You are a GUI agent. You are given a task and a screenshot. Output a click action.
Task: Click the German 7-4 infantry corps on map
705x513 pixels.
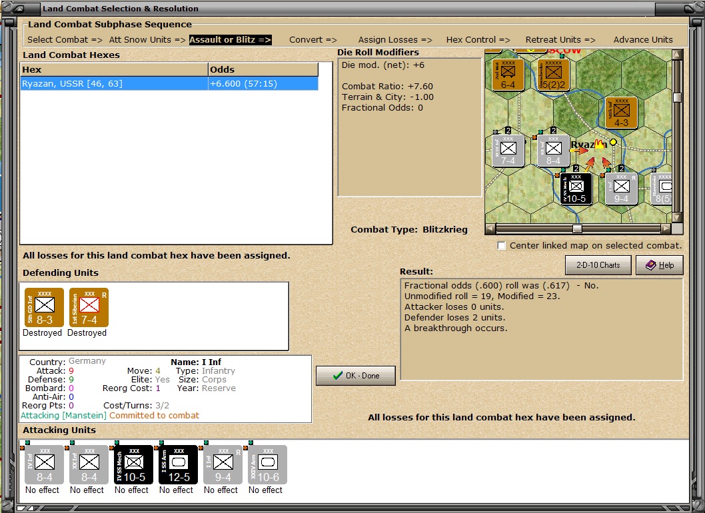click(508, 151)
